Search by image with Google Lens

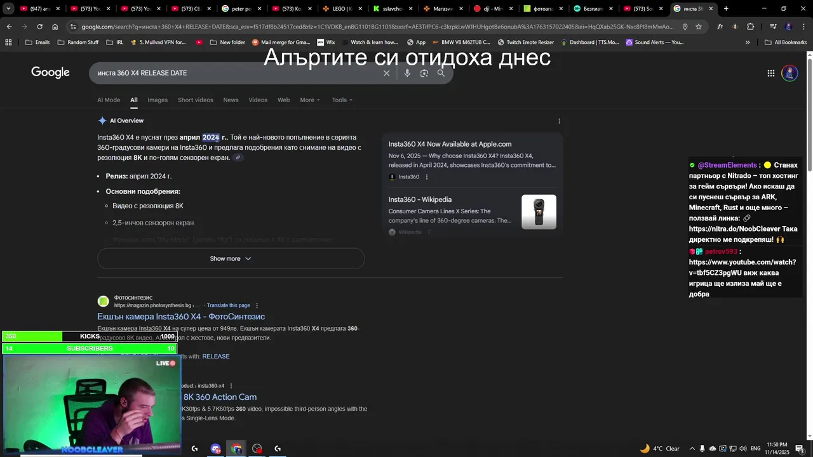click(x=424, y=73)
